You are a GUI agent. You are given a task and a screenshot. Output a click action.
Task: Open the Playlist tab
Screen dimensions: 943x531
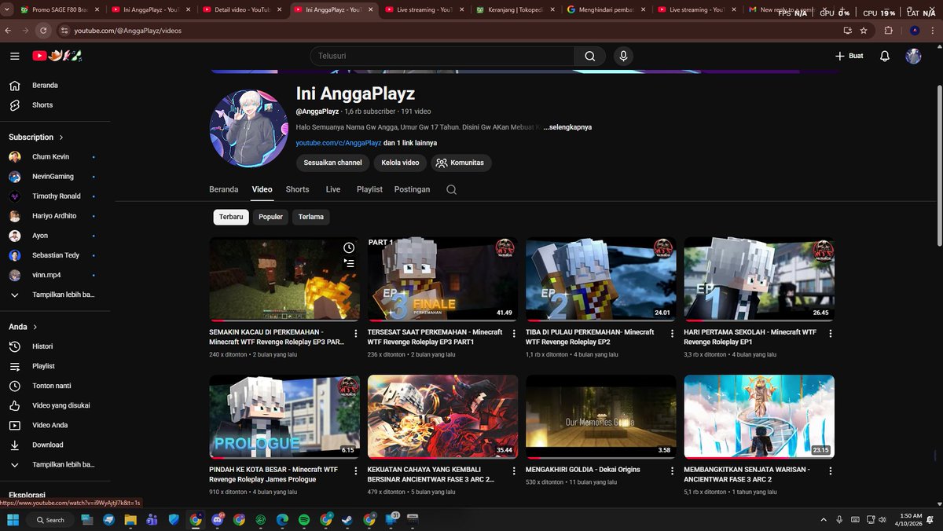(x=369, y=189)
